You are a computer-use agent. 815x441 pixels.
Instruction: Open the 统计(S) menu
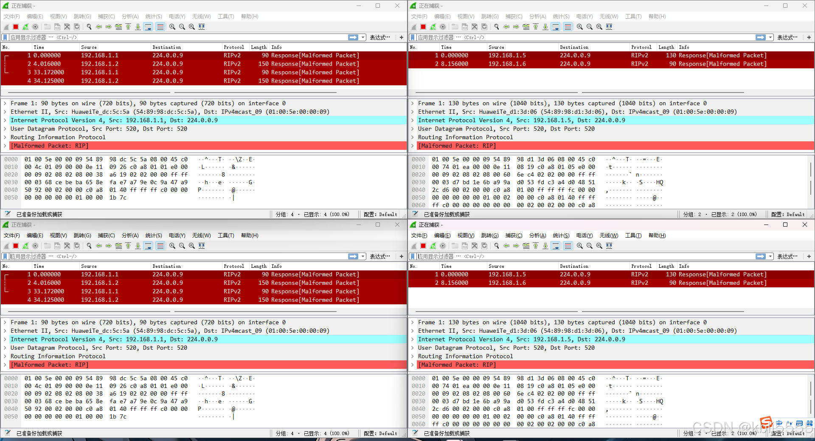point(153,17)
